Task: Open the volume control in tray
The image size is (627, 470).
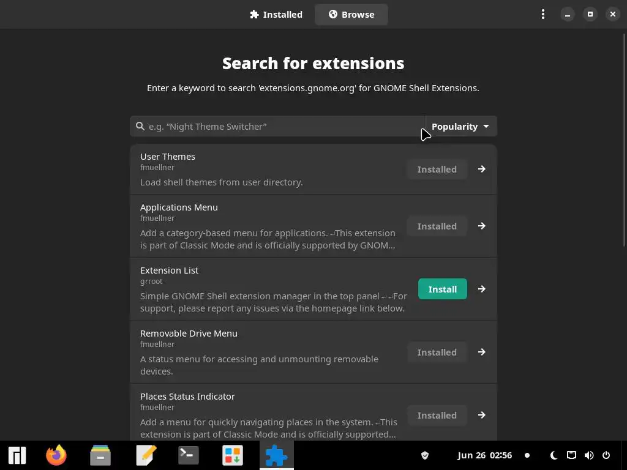Action: pos(589,455)
